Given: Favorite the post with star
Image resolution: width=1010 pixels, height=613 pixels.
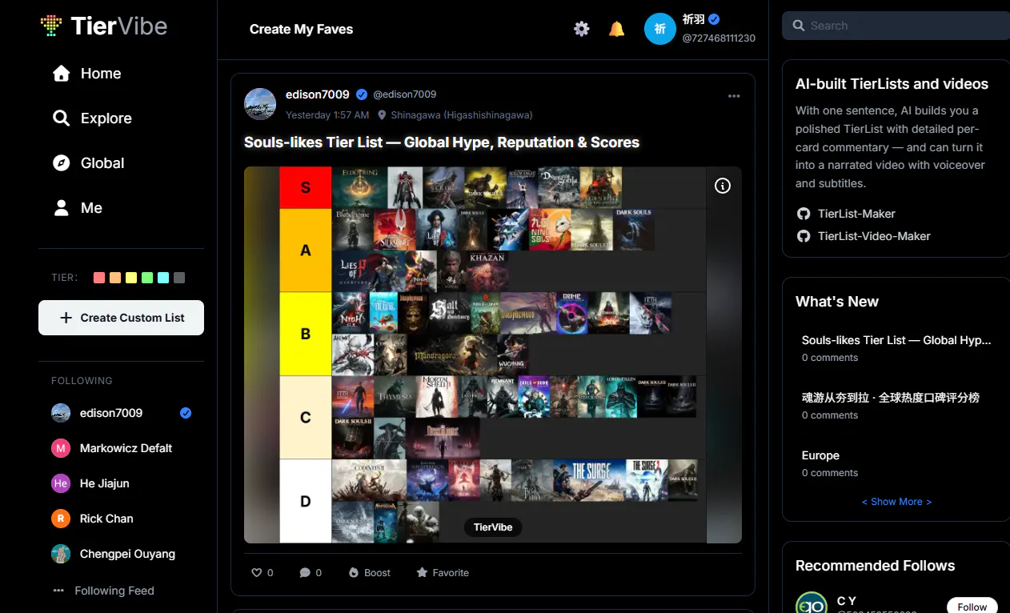Looking at the screenshot, I should coord(443,573).
